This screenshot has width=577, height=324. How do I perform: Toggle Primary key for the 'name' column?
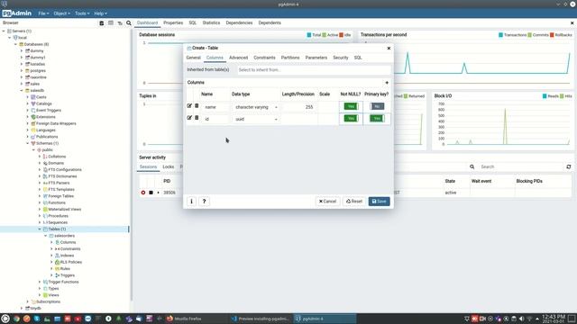377,106
